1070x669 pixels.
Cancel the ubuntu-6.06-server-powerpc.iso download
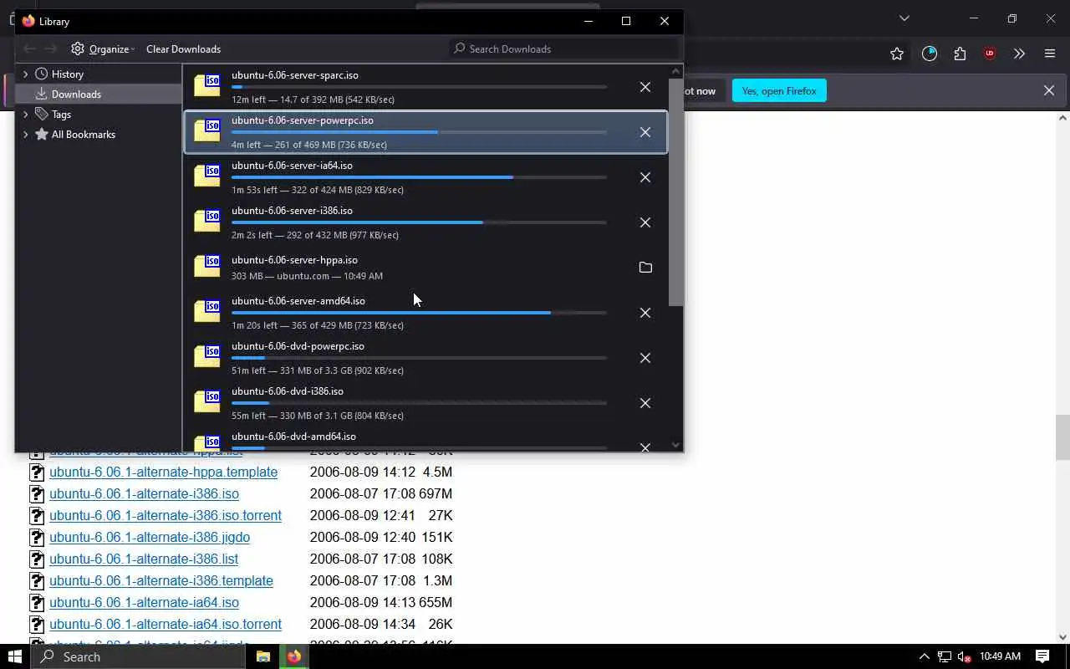point(645,132)
